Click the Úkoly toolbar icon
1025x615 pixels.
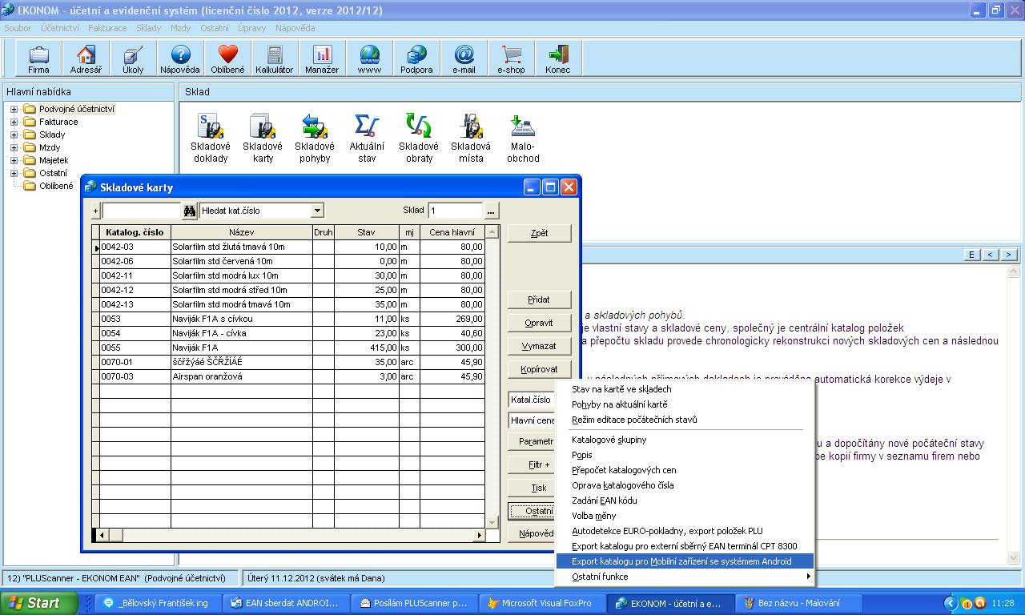[x=133, y=59]
